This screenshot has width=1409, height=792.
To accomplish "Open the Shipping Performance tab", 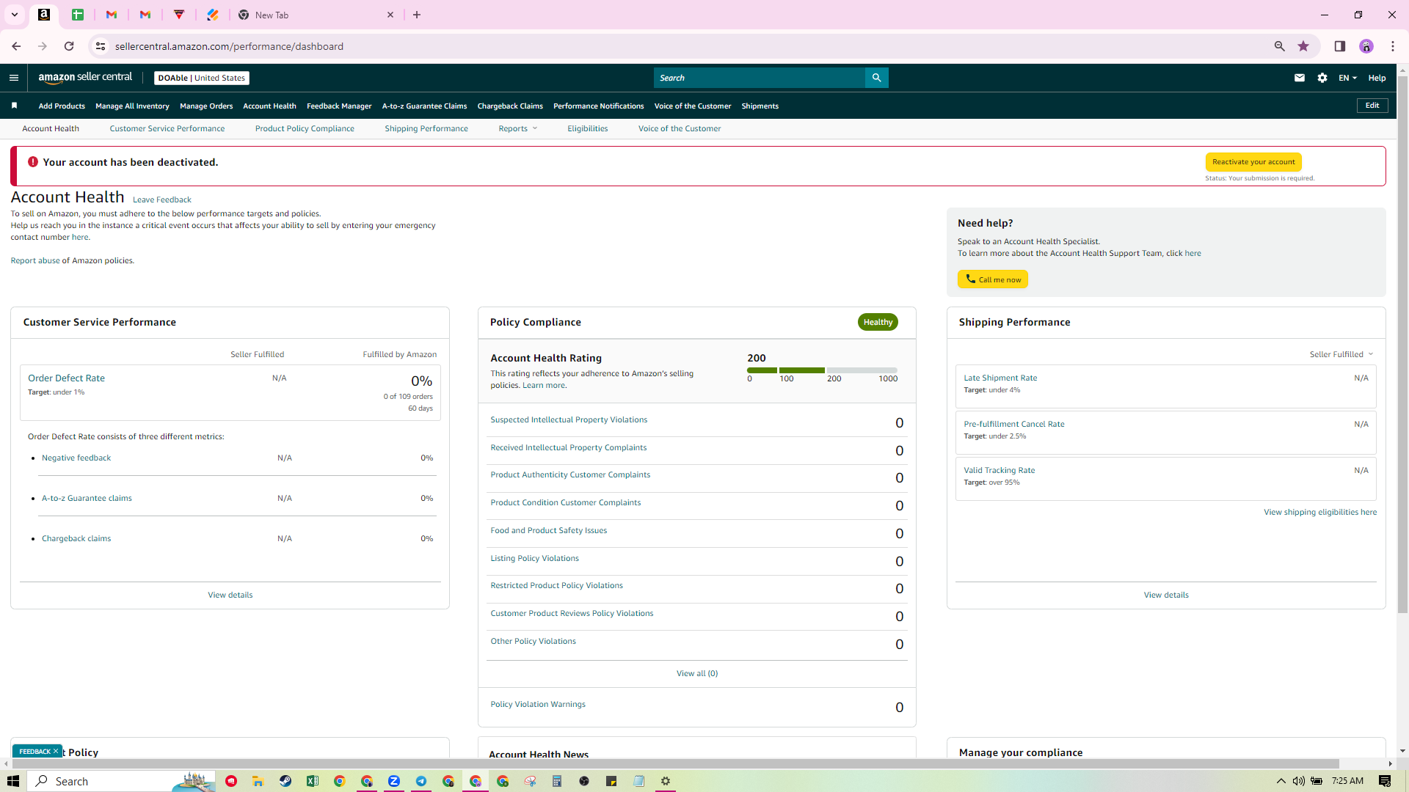I will click(426, 128).
